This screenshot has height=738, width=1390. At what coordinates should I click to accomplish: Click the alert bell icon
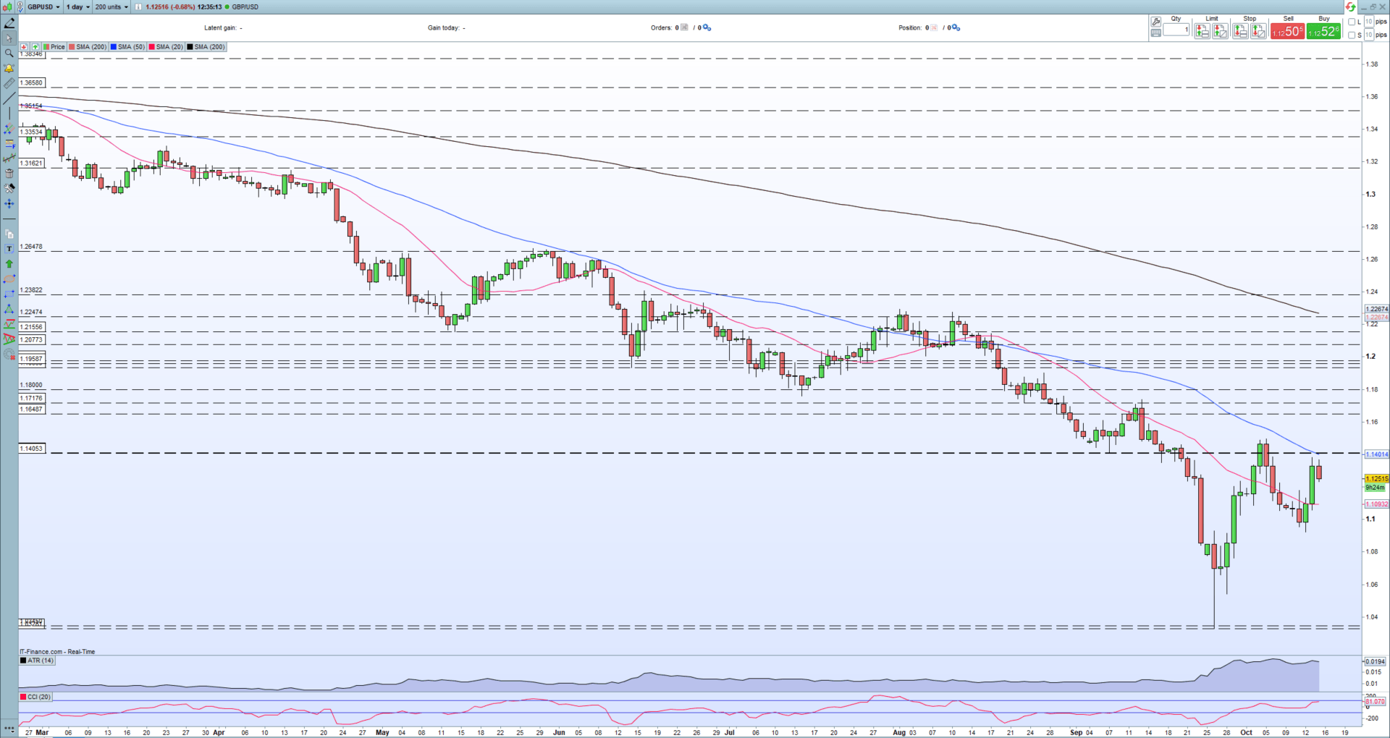click(x=9, y=68)
